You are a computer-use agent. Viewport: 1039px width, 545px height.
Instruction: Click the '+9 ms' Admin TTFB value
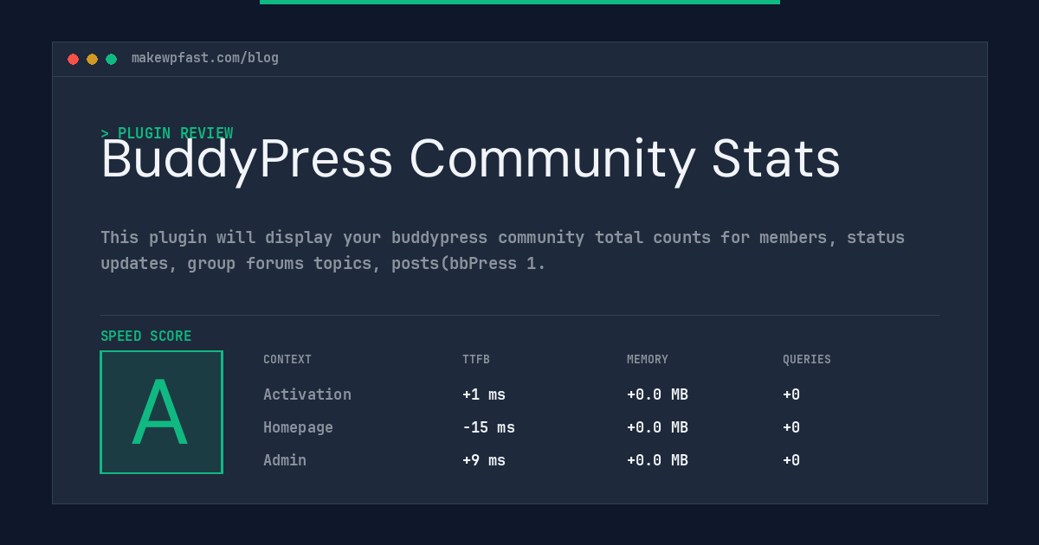click(x=484, y=460)
